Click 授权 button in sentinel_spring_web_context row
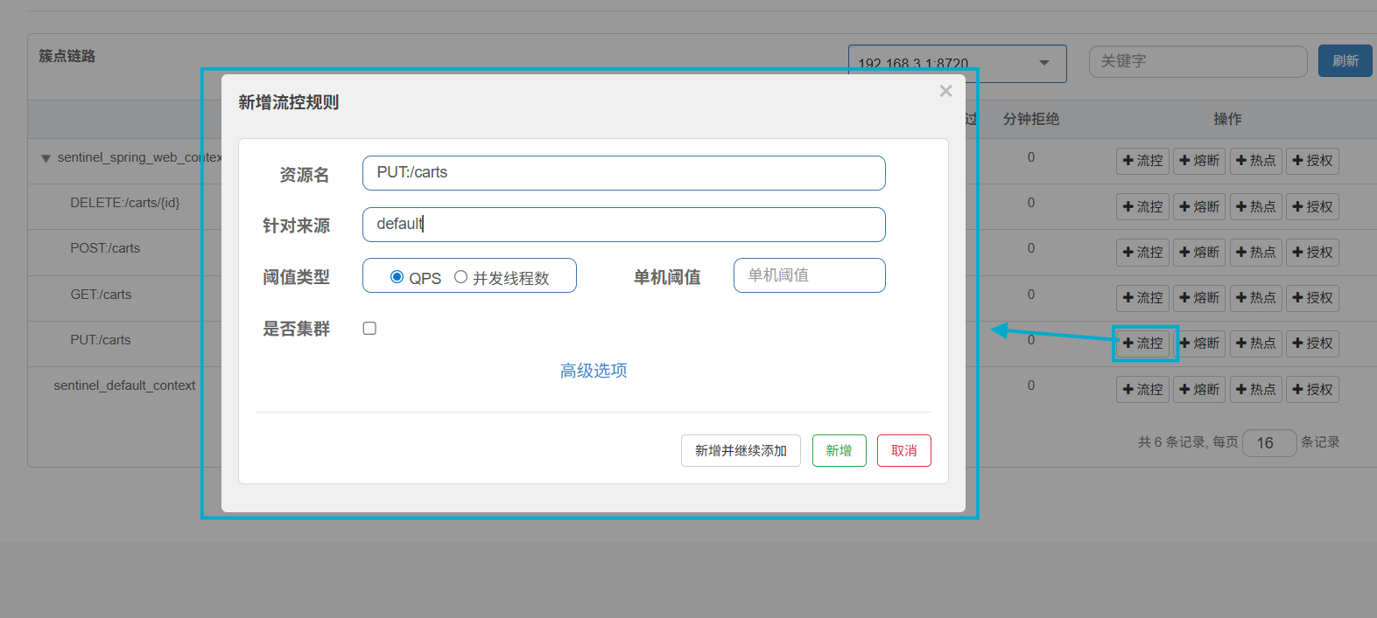1377x618 pixels. tap(1312, 161)
